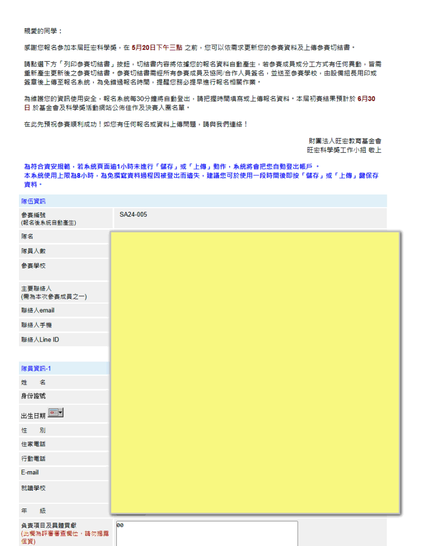Click the red note 此欄為評審審查欄位
421x546 pixels.
click(x=65, y=537)
